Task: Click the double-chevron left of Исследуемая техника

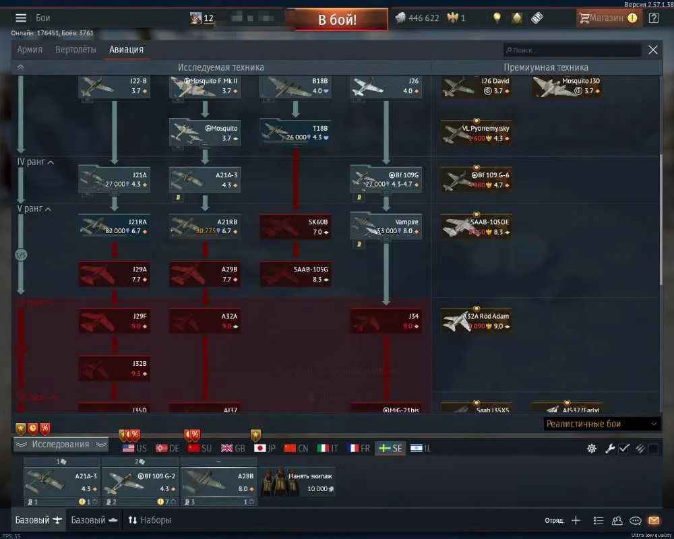Action: tap(20, 67)
